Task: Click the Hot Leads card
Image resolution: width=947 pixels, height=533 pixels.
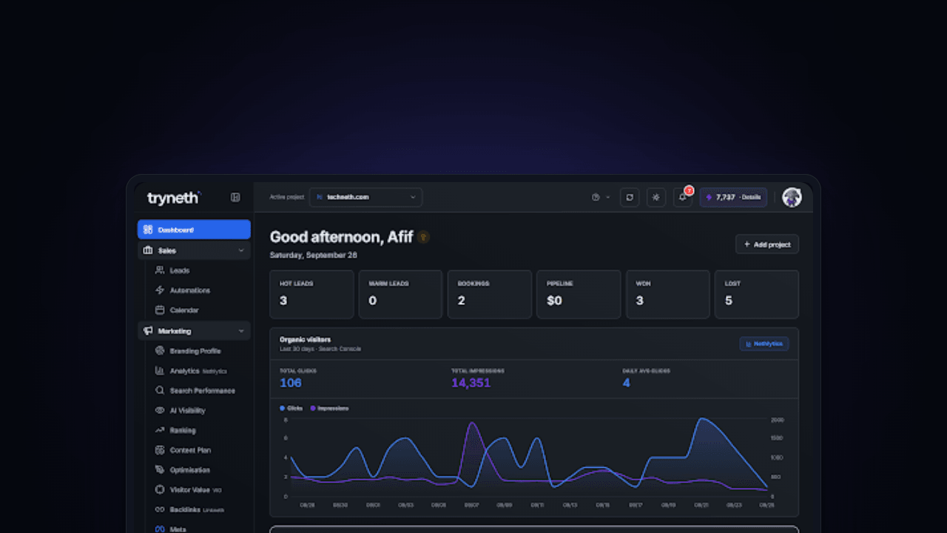Action: (x=311, y=295)
